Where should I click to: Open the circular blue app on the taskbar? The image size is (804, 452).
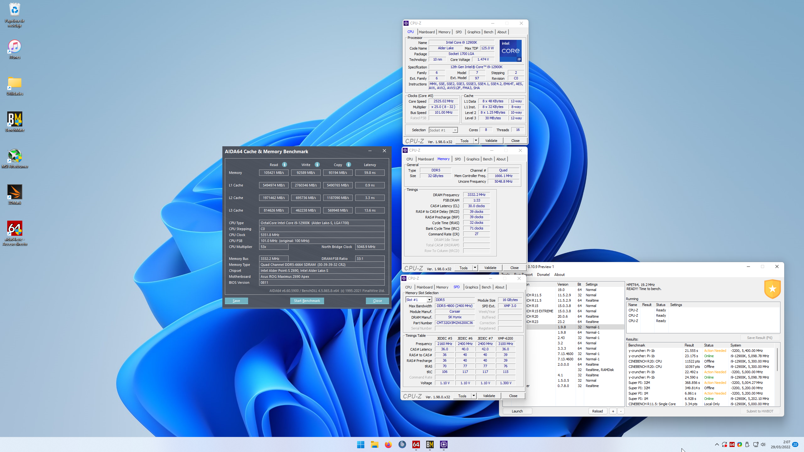point(402,444)
